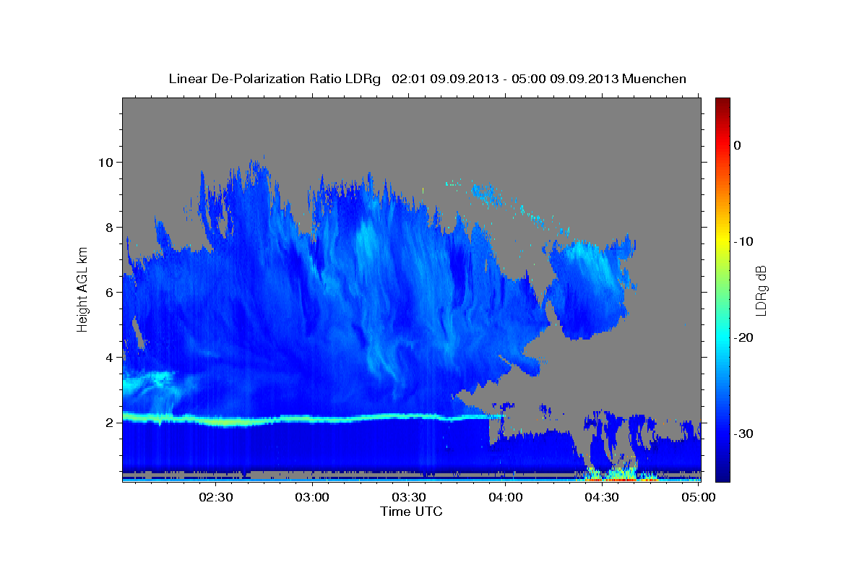Image resolution: width=867 pixels, height=578 pixels.
Task: Click the y-axis tick label '8'
Action: pos(110,227)
